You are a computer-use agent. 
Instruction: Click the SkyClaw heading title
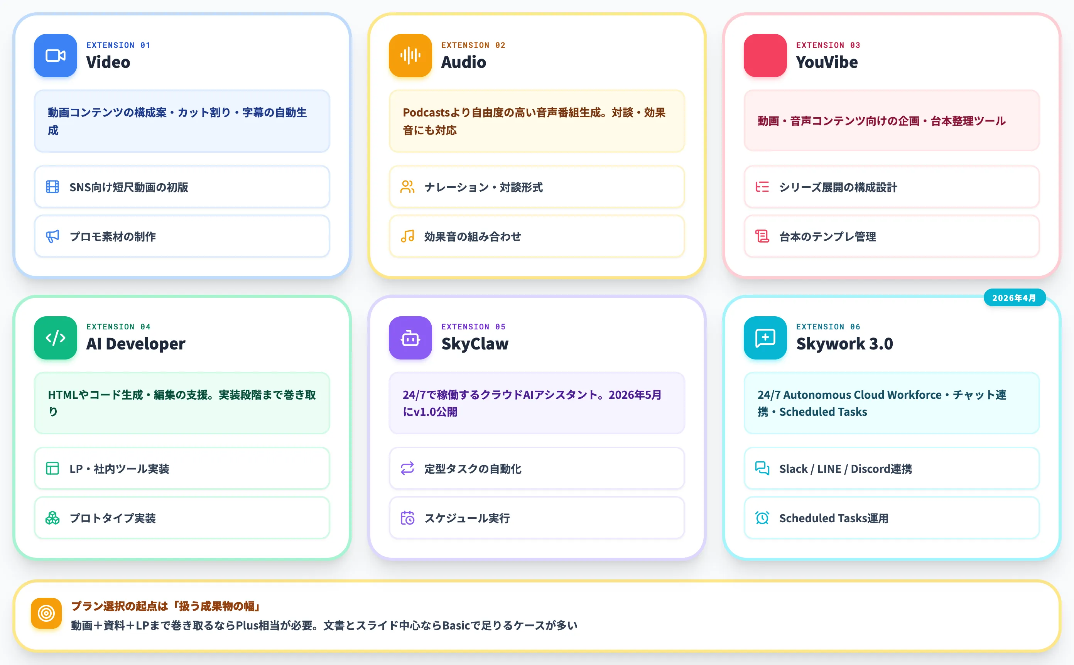[475, 344]
